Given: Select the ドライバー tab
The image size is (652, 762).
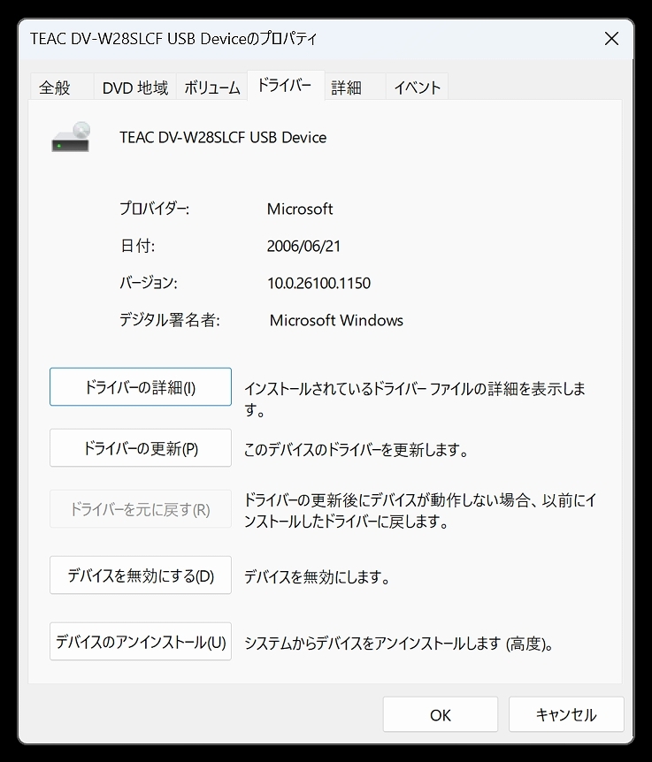Looking at the screenshot, I should click(x=286, y=86).
